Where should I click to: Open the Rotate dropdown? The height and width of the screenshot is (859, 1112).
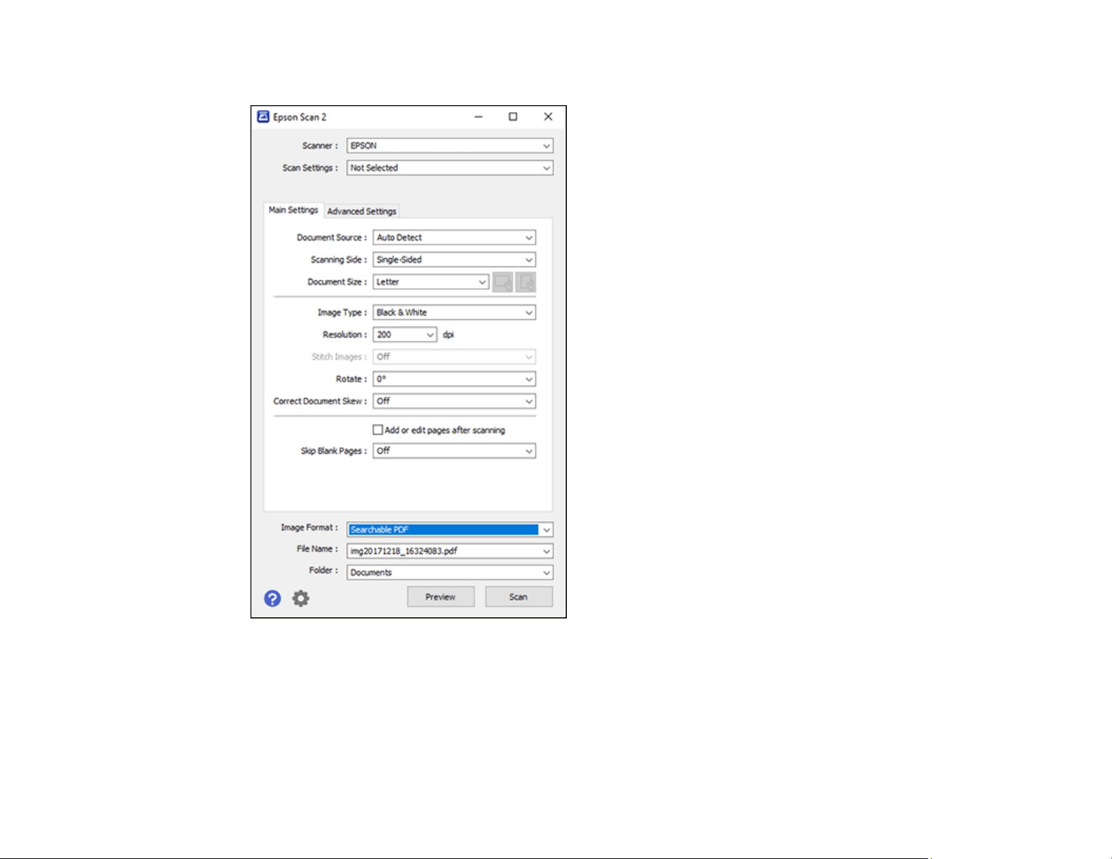click(454, 379)
